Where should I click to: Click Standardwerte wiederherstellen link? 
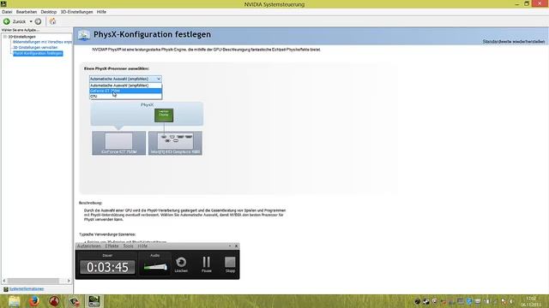(x=514, y=42)
